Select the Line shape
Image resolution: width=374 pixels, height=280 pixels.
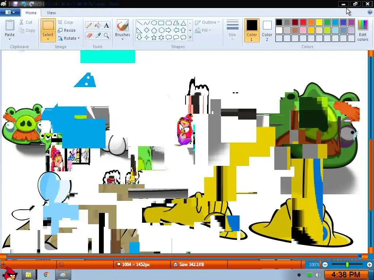click(x=139, y=23)
